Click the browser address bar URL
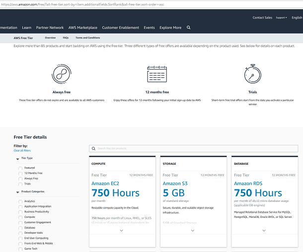This screenshot has width=303, height=252. coord(83,4)
